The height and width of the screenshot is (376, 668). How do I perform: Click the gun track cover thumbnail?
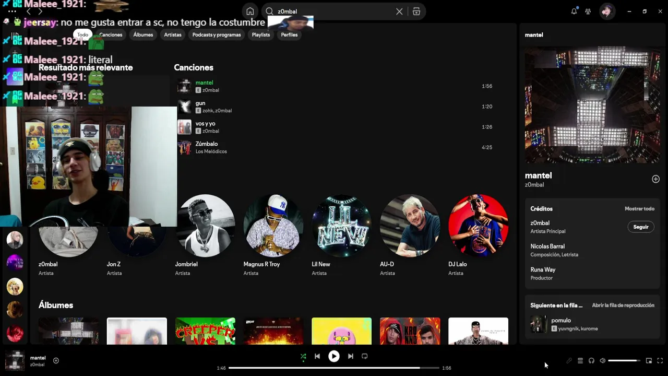(185, 107)
